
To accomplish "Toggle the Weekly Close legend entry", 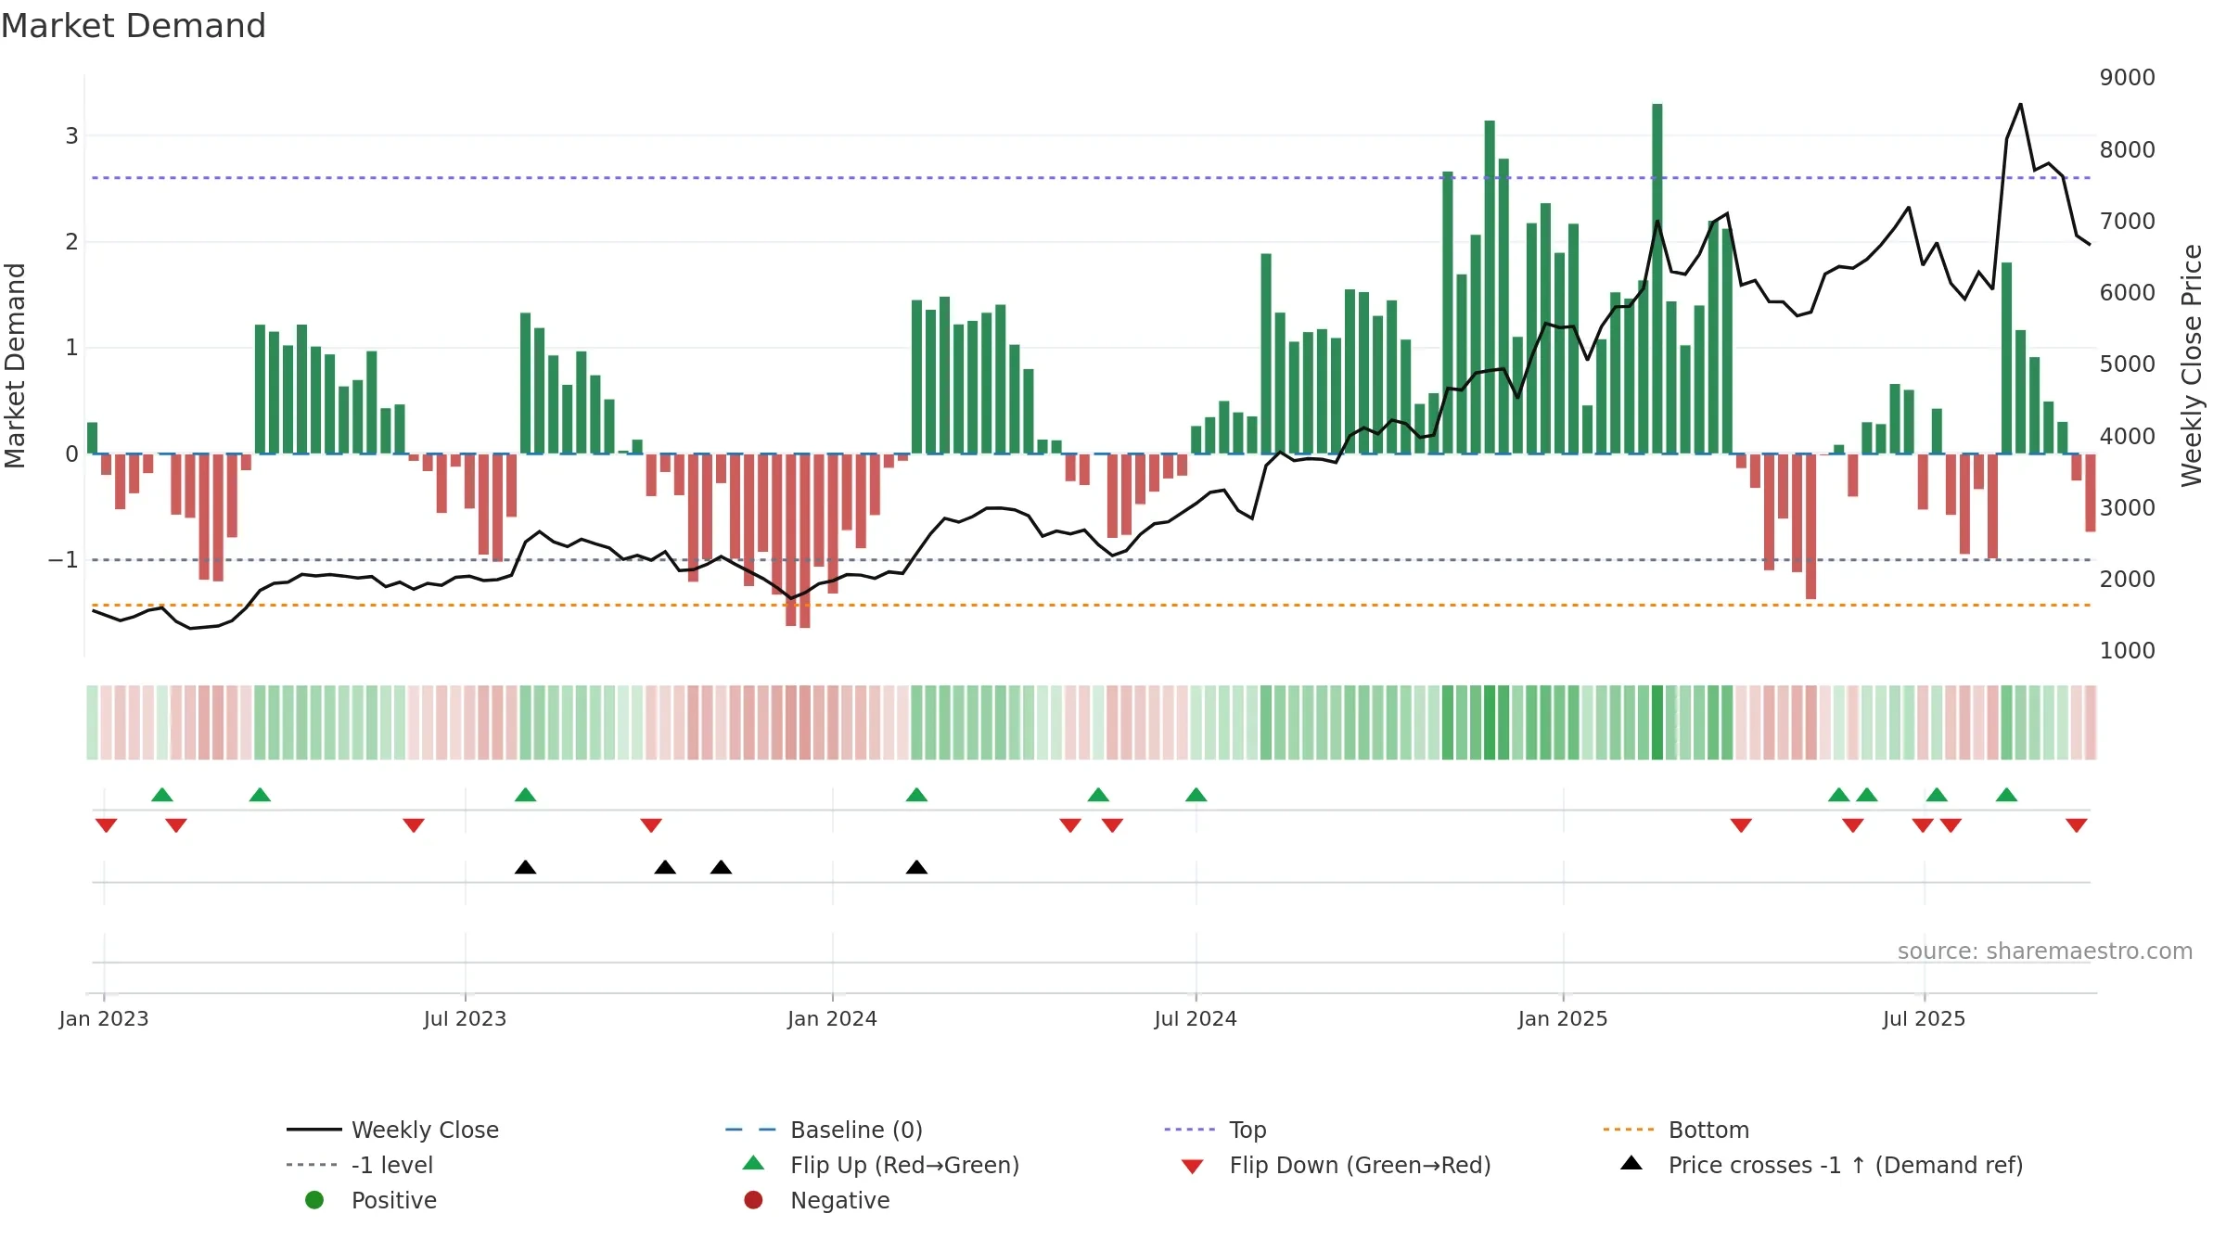I will tap(392, 1130).
